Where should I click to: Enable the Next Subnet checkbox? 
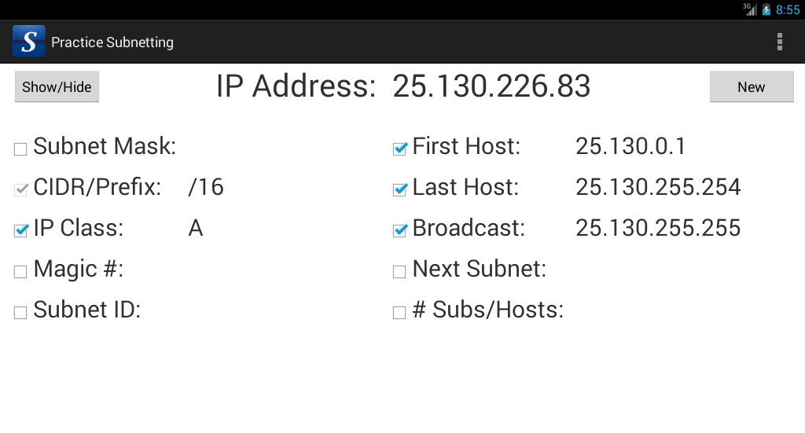coord(399,272)
